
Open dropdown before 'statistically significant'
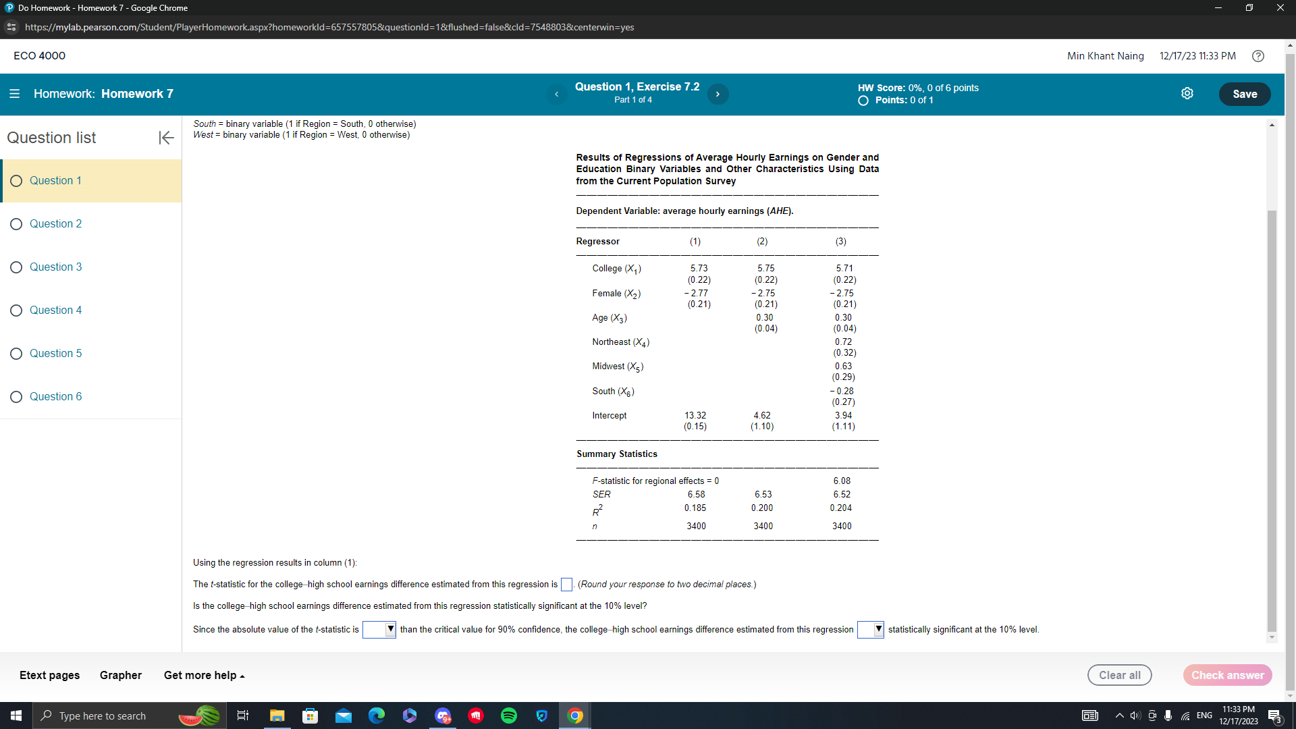[869, 629]
